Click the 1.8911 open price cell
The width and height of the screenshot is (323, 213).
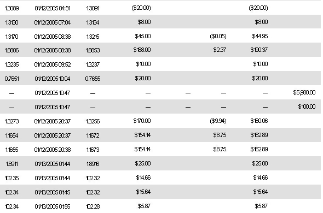[x=11, y=164]
